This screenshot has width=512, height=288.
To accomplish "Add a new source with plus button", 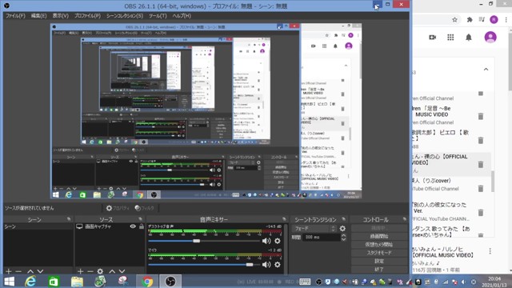I will (80, 271).
